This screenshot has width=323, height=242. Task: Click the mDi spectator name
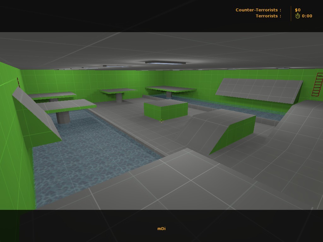click(161, 229)
